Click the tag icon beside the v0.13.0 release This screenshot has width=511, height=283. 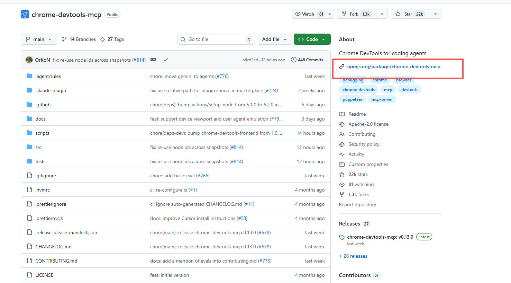point(342,237)
